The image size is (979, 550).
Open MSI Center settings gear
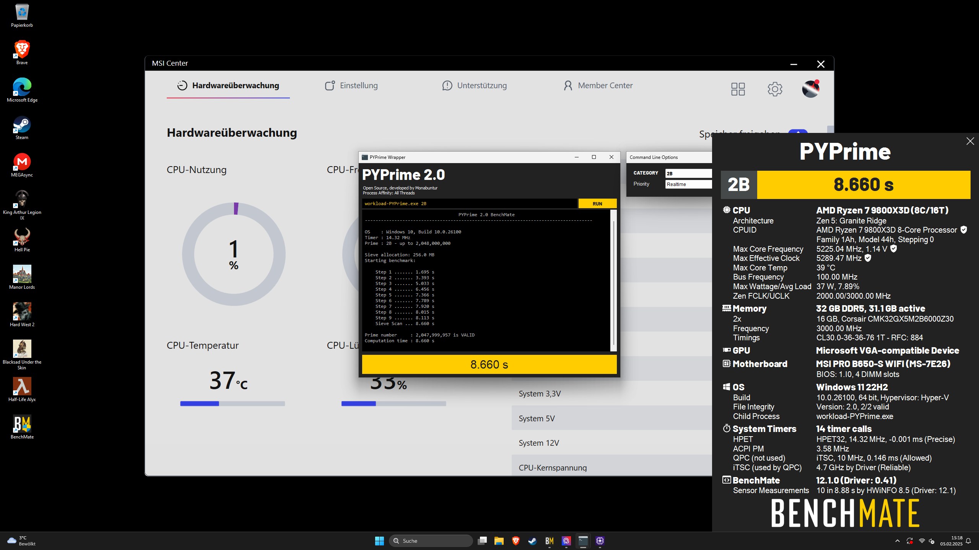(x=775, y=89)
